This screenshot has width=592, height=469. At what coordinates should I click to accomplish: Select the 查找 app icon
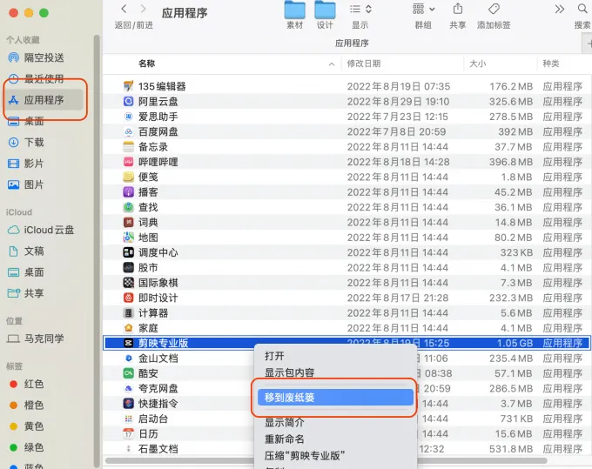pyautogui.click(x=128, y=207)
